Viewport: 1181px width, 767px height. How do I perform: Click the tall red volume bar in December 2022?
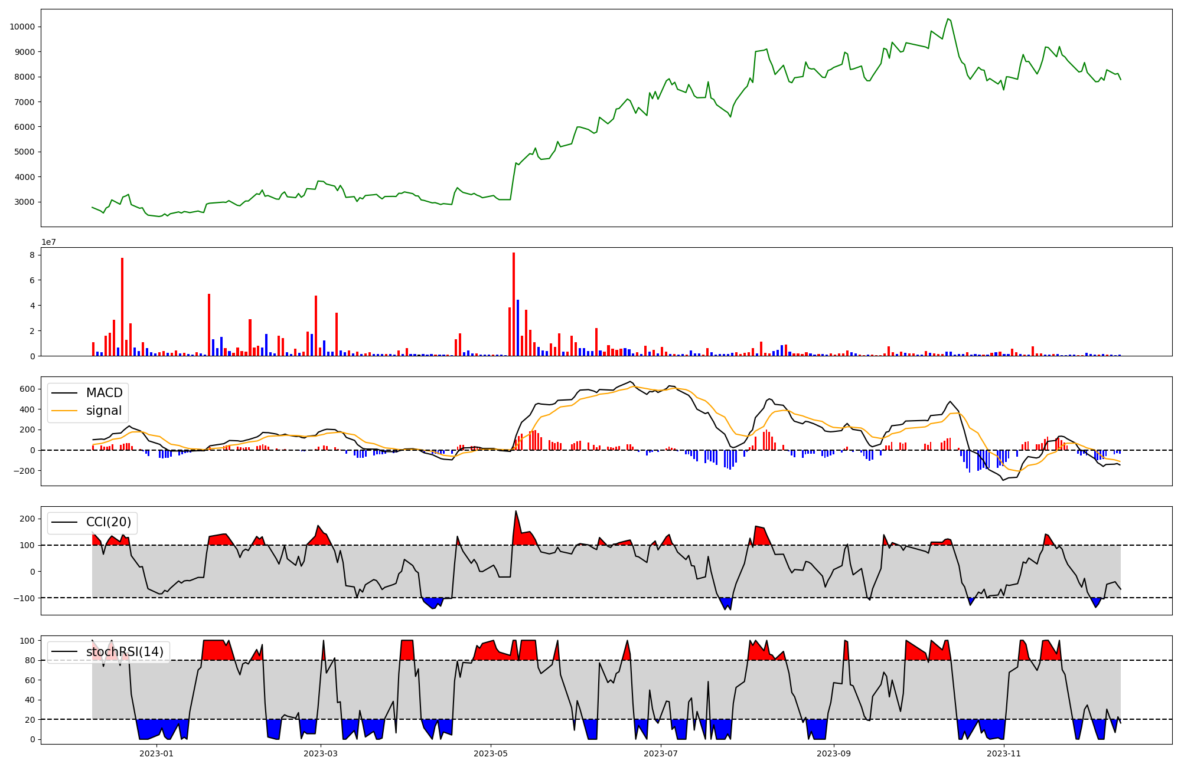coord(122,307)
